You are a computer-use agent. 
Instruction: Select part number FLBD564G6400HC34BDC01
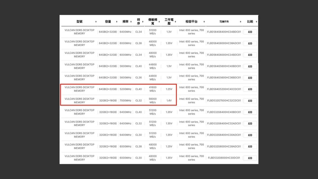[x=224, y=32]
